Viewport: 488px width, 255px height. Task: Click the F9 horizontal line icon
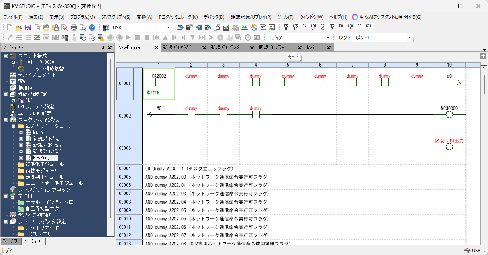tap(359, 27)
